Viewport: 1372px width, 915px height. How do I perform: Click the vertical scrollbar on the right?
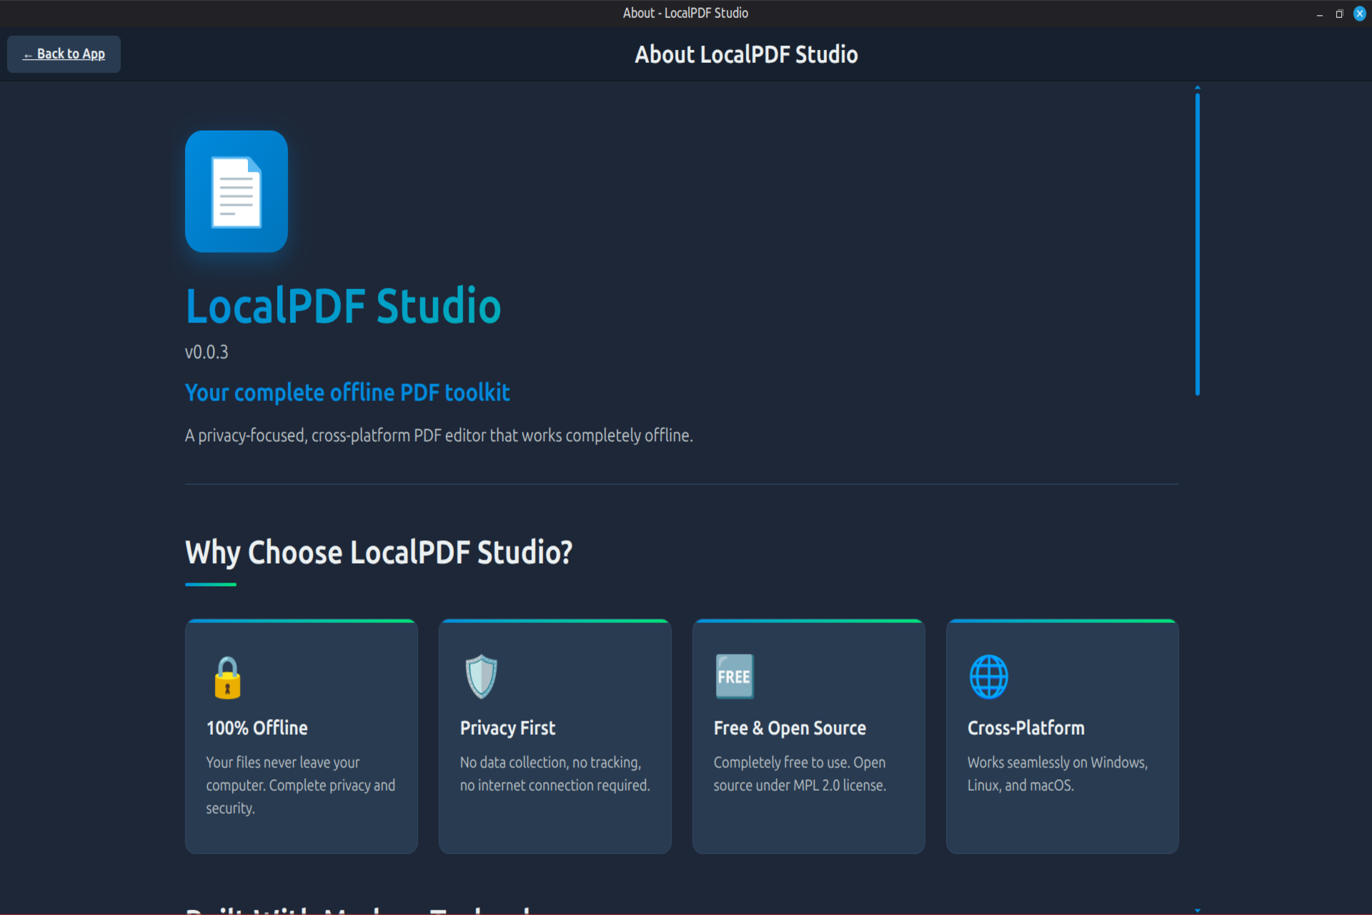click(x=1198, y=243)
